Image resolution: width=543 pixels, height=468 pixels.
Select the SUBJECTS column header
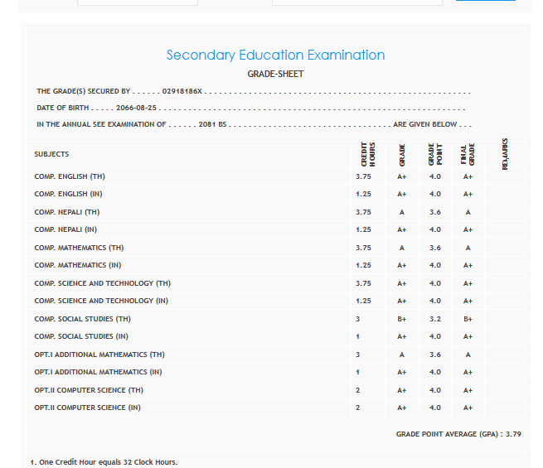pyautogui.click(x=51, y=154)
